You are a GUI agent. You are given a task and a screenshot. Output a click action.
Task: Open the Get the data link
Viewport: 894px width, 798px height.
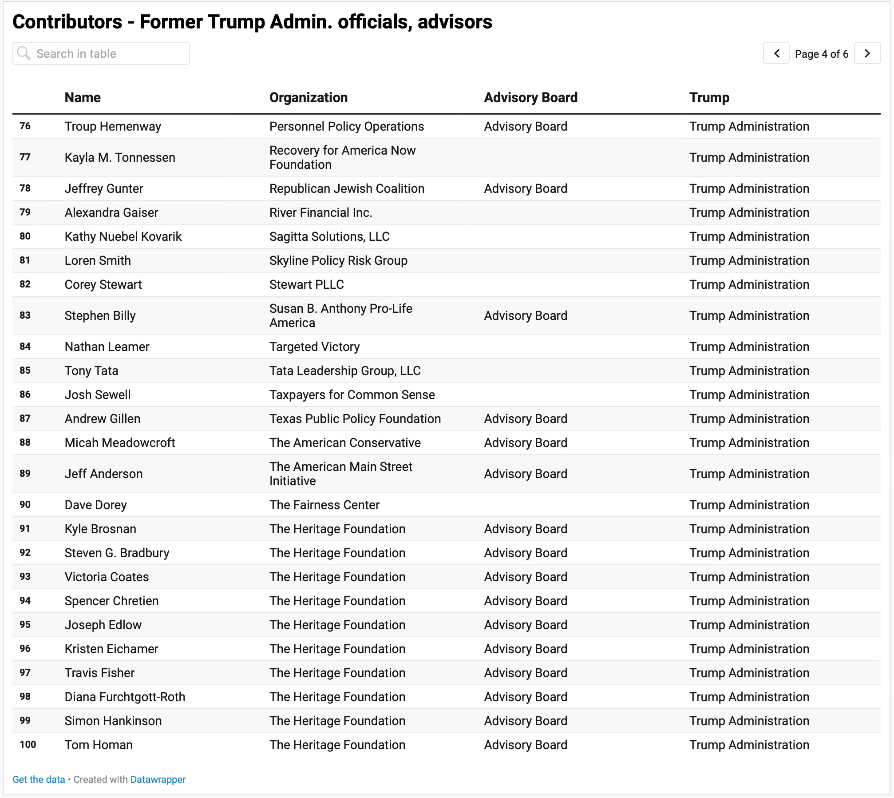click(39, 779)
